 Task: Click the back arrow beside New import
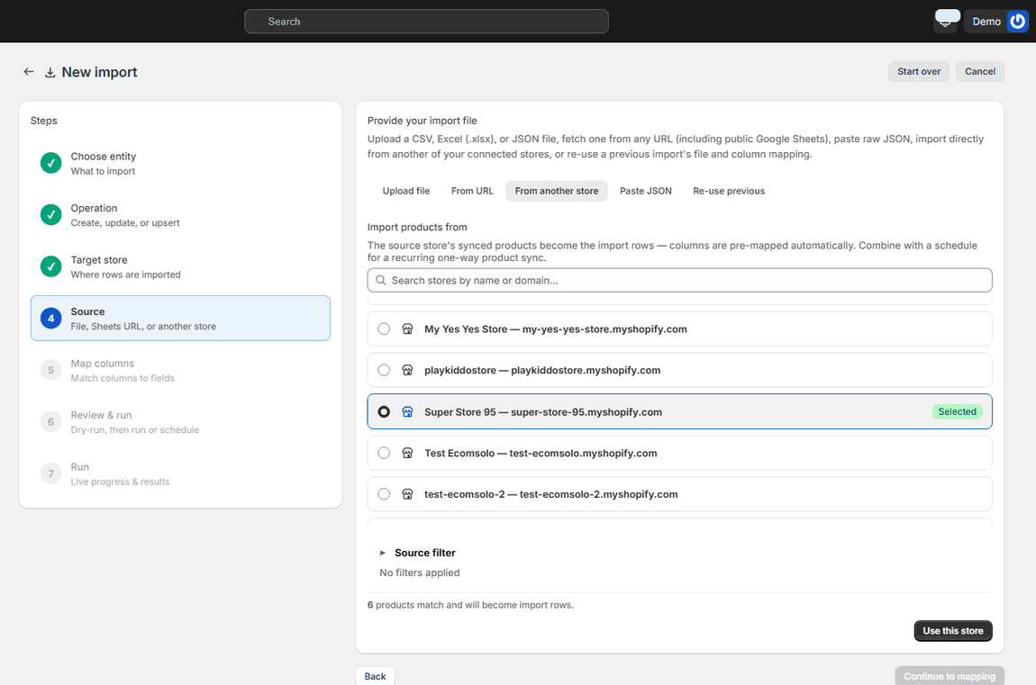click(29, 71)
